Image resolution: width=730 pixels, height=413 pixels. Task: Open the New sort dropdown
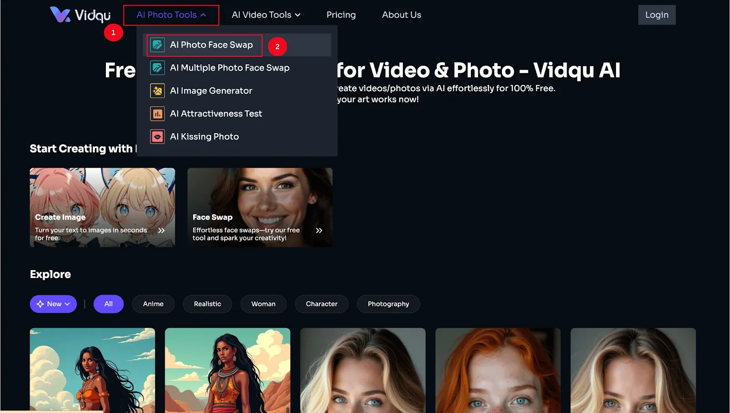[x=53, y=304]
